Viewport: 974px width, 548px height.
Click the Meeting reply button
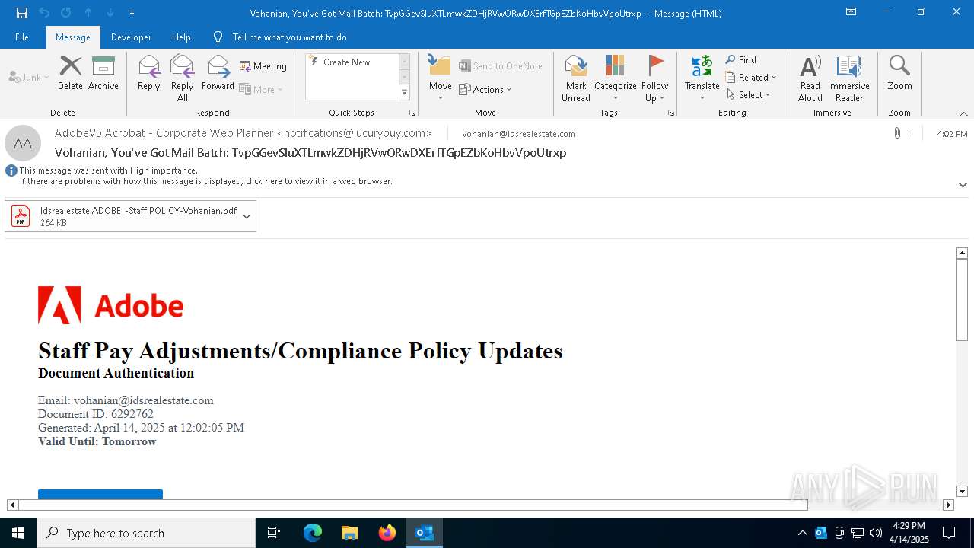[263, 66]
